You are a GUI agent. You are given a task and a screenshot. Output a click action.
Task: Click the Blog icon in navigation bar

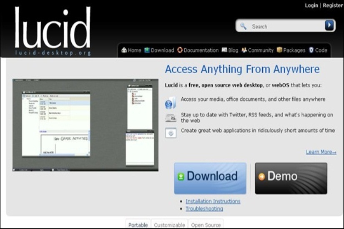(224, 50)
